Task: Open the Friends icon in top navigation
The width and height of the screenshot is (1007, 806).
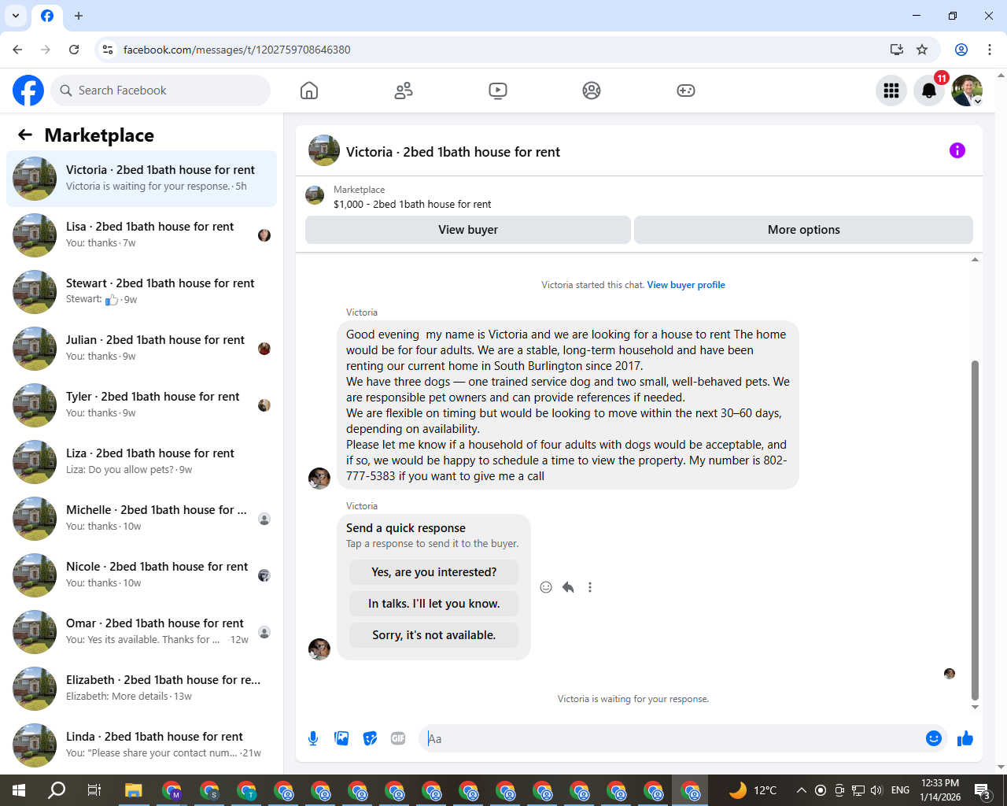Action: [x=404, y=91]
